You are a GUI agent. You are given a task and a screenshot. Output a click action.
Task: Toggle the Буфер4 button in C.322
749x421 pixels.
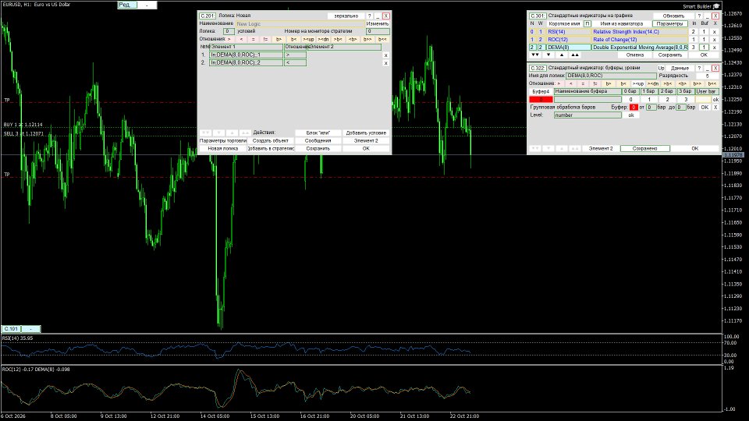(541, 91)
